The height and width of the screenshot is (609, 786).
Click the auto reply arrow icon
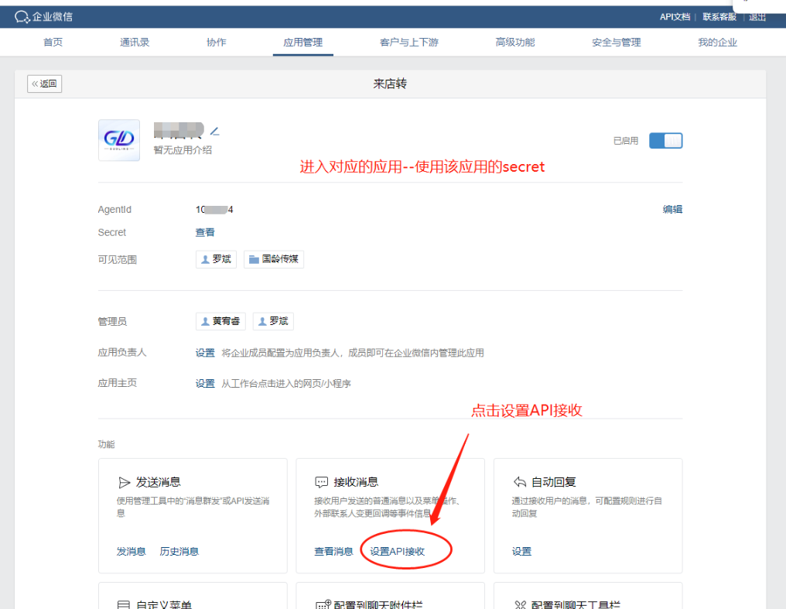pos(520,482)
